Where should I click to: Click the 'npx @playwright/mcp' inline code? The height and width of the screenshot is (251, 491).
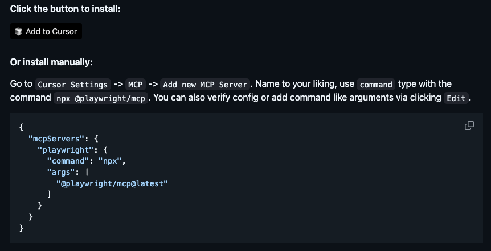(x=100, y=98)
